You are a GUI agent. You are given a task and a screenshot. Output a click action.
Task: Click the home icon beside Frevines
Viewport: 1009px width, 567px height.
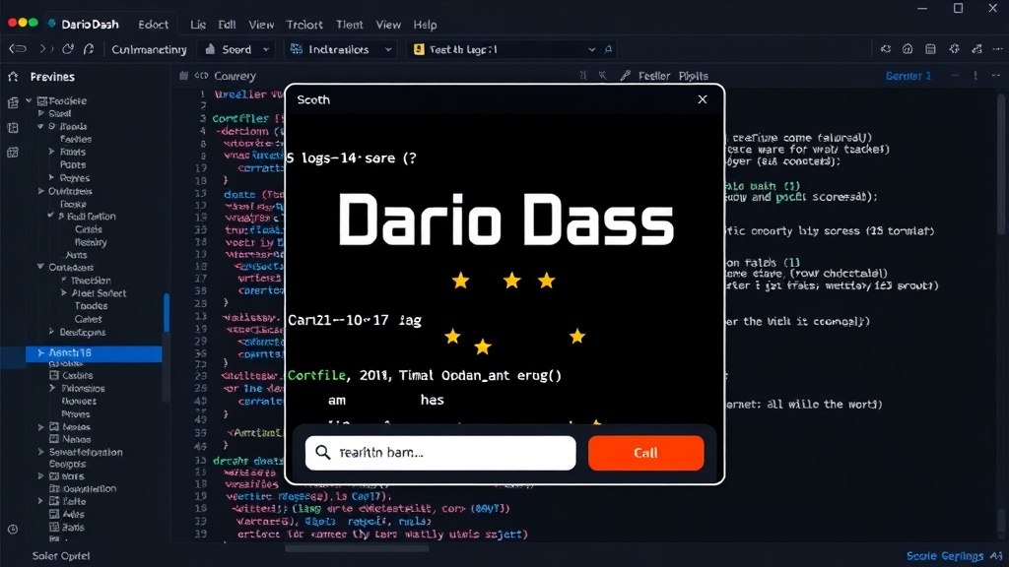13,77
